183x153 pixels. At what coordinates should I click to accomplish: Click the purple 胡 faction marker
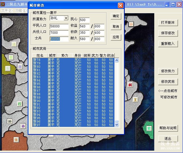click(20, 67)
